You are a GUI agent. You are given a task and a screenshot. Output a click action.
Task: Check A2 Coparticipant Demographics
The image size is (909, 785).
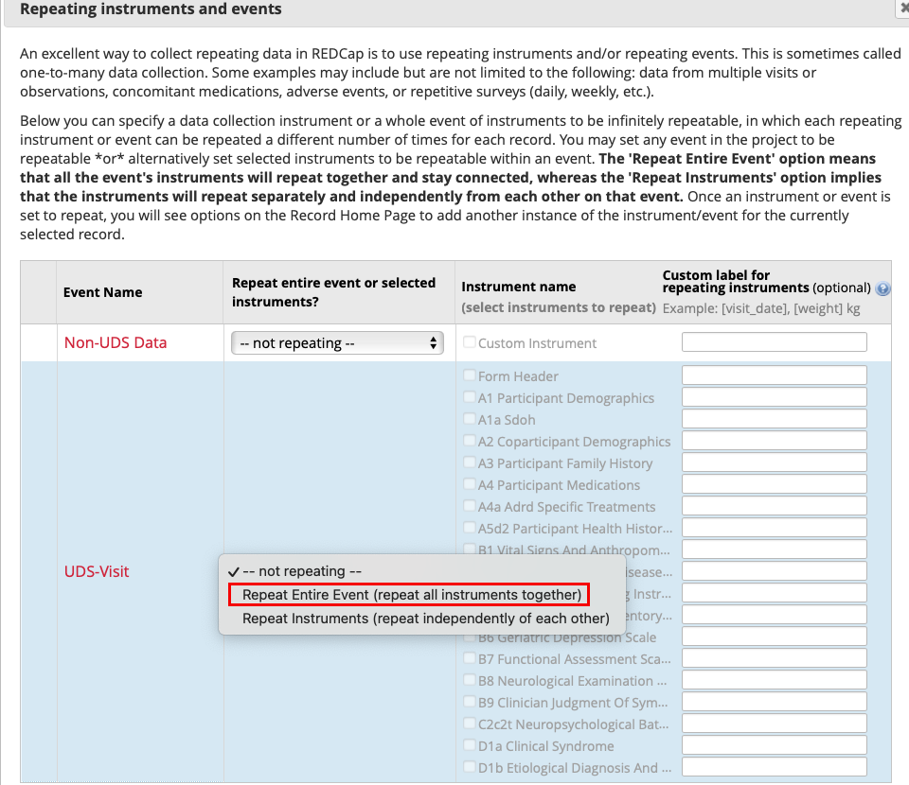tap(469, 441)
